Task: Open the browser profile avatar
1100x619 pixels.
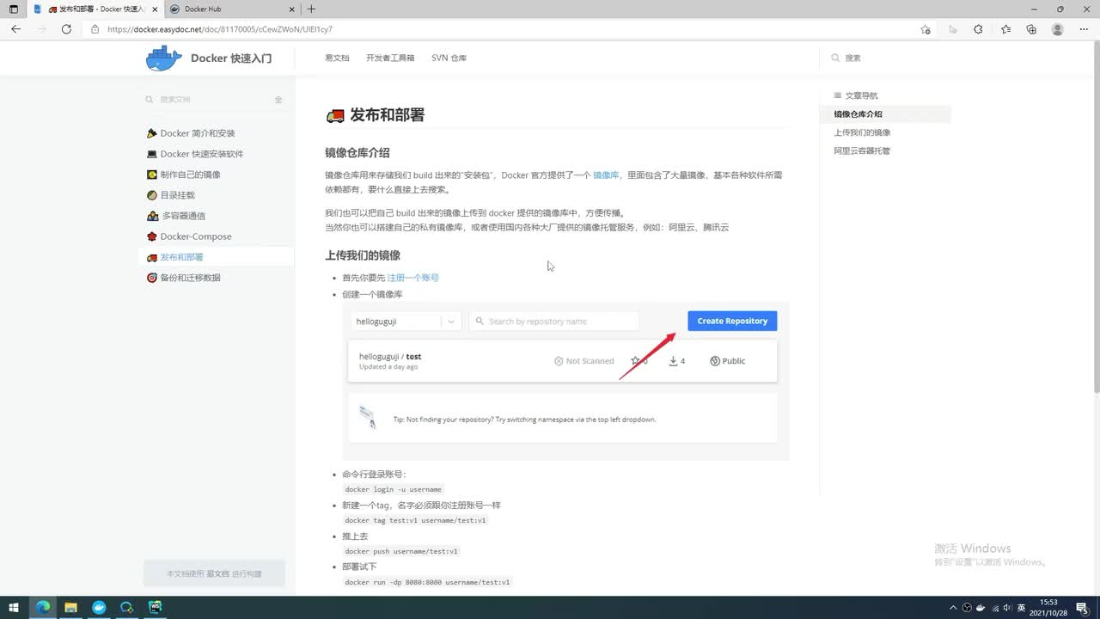Action: coord(1058,29)
